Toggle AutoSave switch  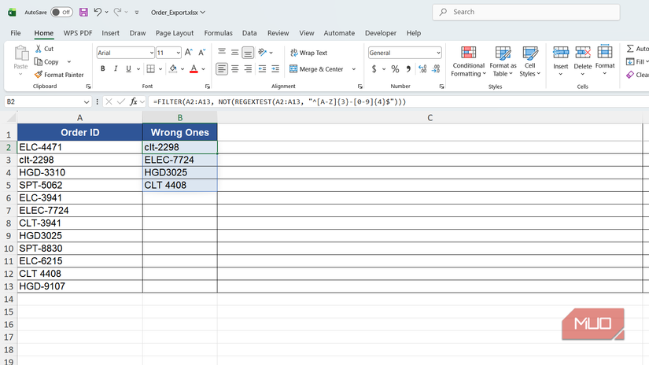pos(61,12)
